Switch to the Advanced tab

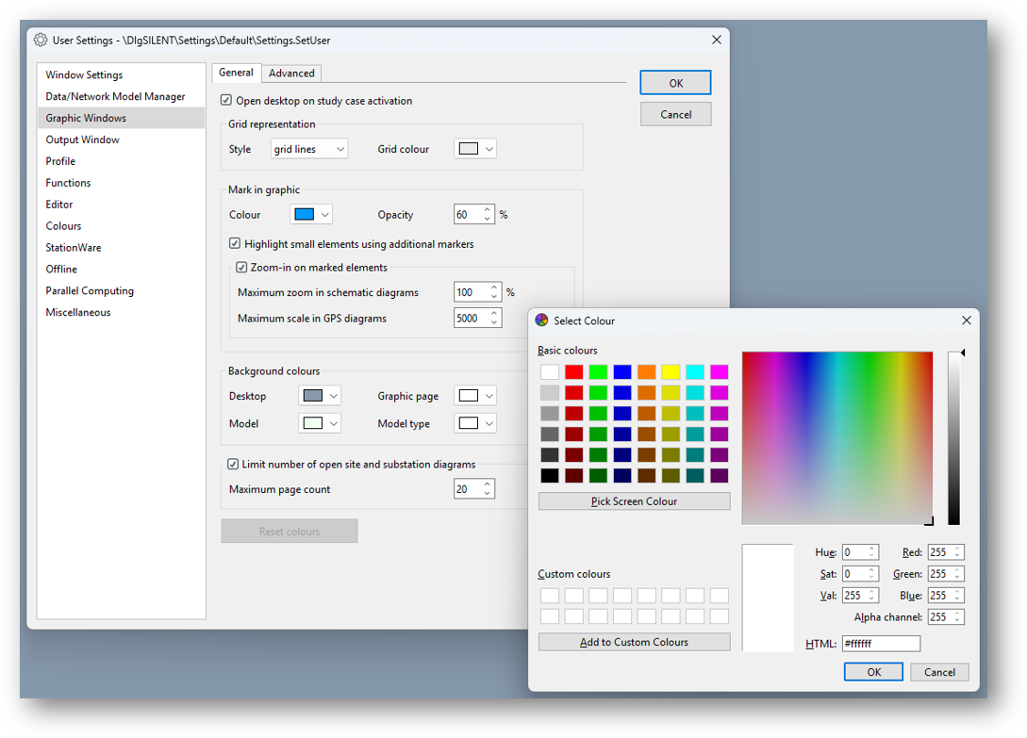(291, 74)
